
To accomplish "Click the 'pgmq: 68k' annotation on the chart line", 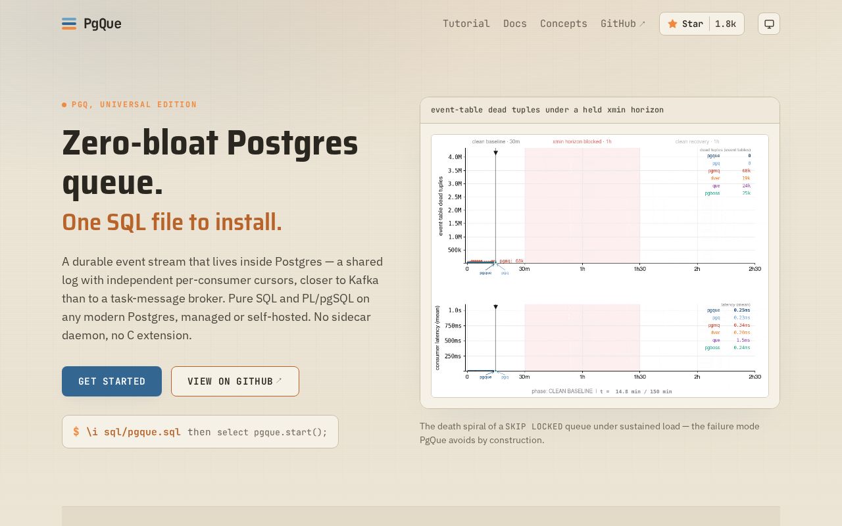I will pos(511,261).
